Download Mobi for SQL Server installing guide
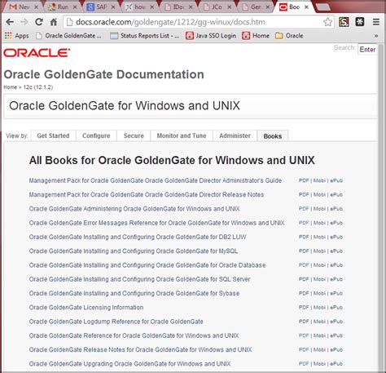 [319, 279]
